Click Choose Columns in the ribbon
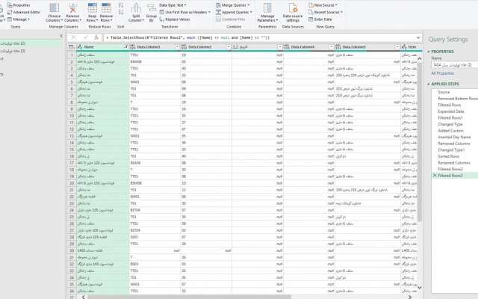Screen dimensions: 478x299 coord(54,13)
